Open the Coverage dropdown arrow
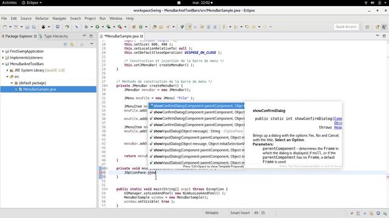389x218 pixels. [114, 27]
